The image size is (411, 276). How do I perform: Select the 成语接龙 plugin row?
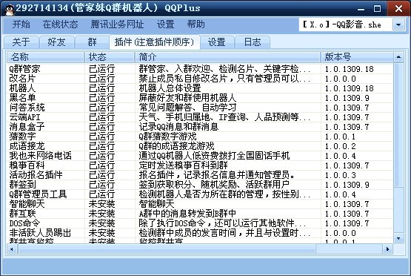[x=200, y=146]
